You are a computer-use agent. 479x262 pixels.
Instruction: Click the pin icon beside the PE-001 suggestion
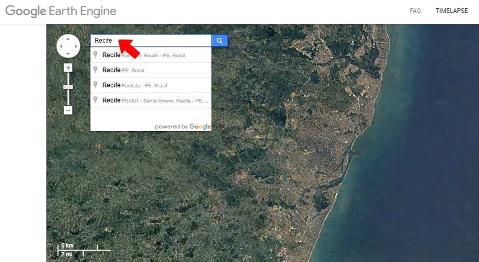pos(96,100)
